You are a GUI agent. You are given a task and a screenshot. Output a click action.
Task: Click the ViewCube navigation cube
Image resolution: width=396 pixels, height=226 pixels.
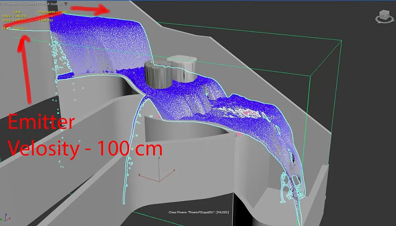pos(384,15)
